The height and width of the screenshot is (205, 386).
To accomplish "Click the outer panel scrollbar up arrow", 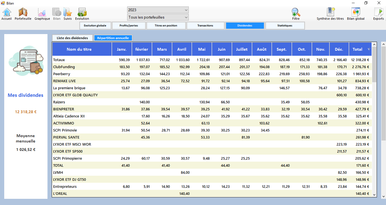I will 383,44.
